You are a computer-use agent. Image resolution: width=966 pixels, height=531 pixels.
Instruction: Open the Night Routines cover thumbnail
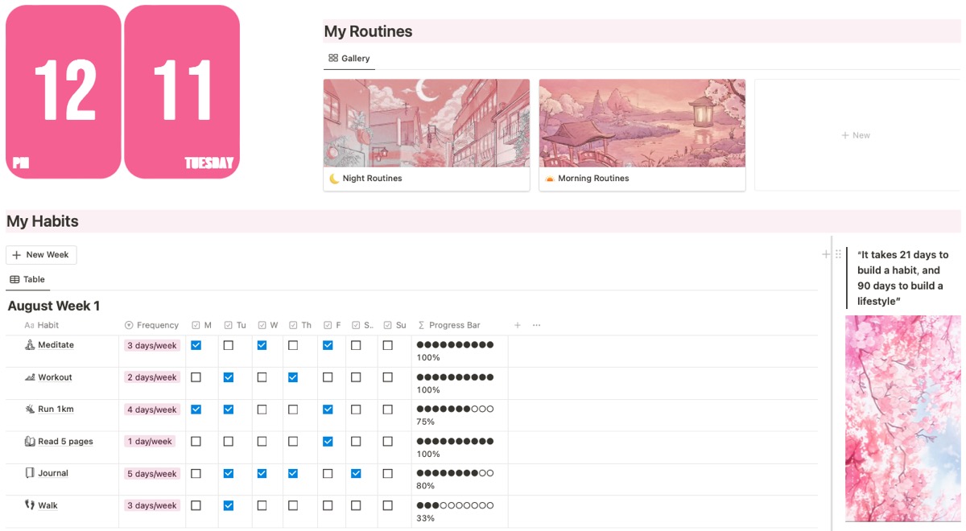click(426, 122)
